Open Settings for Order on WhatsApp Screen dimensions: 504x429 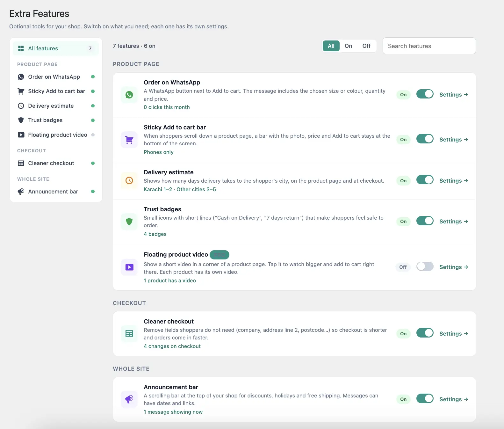[x=454, y=95]
